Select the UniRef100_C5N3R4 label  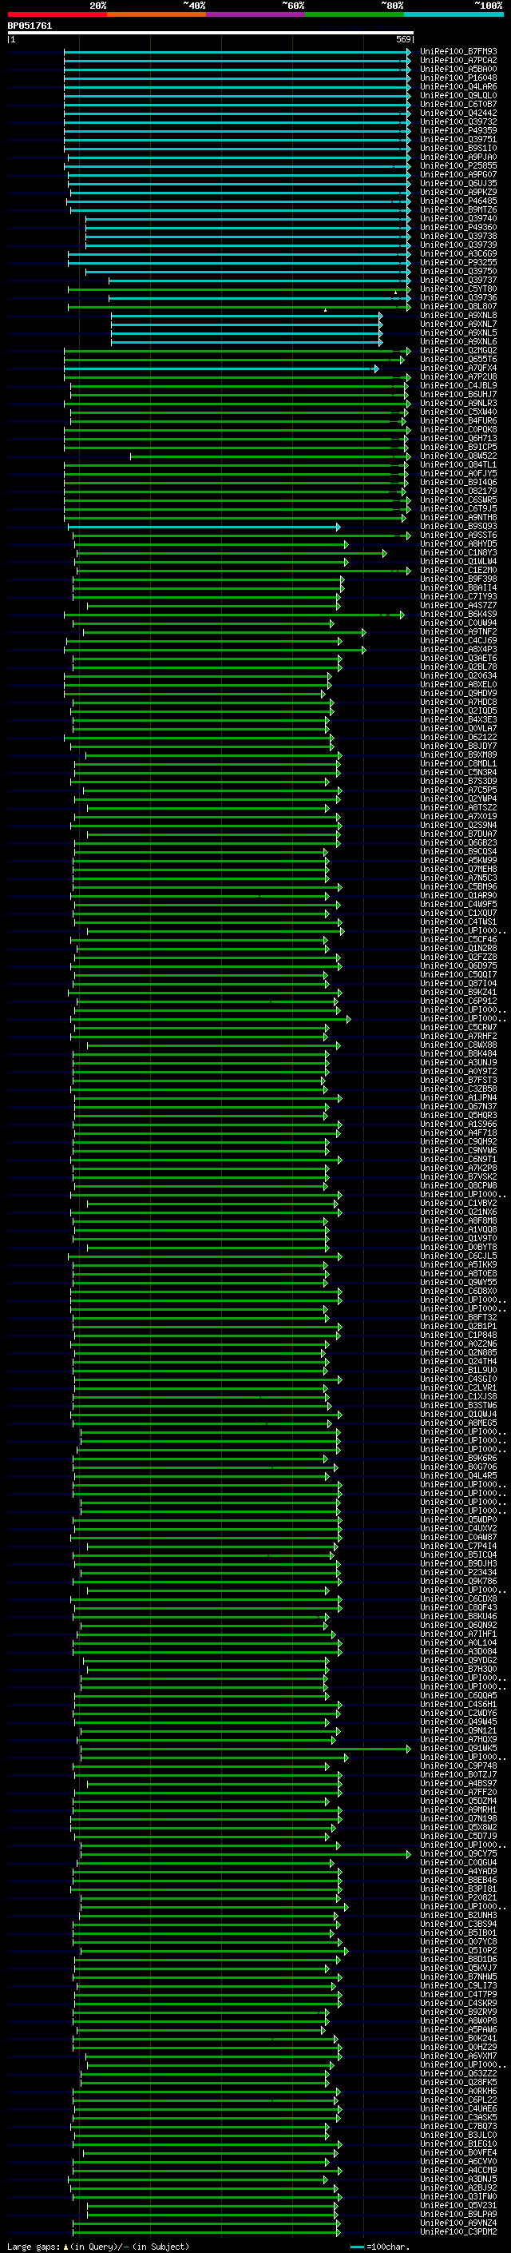click(x=458, y=772)
